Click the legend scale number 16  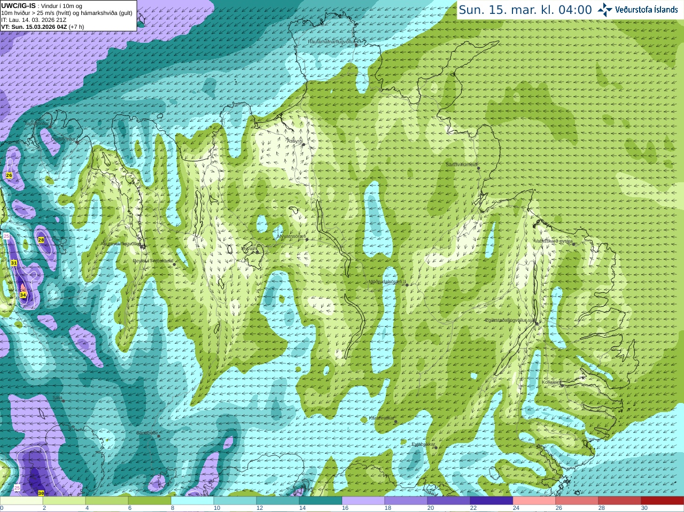point(345,508)
